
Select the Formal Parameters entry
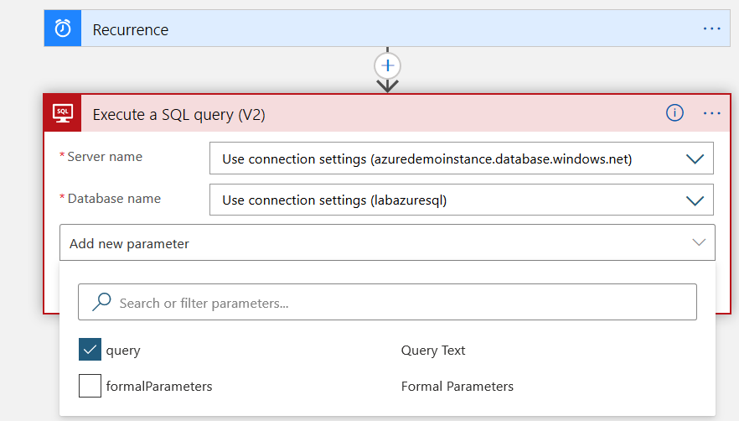457,387
